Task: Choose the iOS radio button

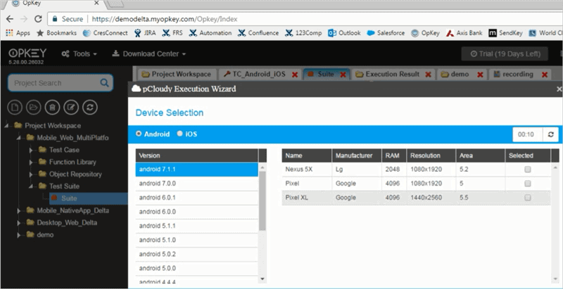Action: 180,134
